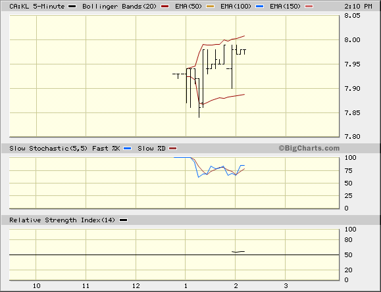Viewport: 381px width, 292px height.
Task: Click the 8.05 price axis label
Action: [352, 16]
